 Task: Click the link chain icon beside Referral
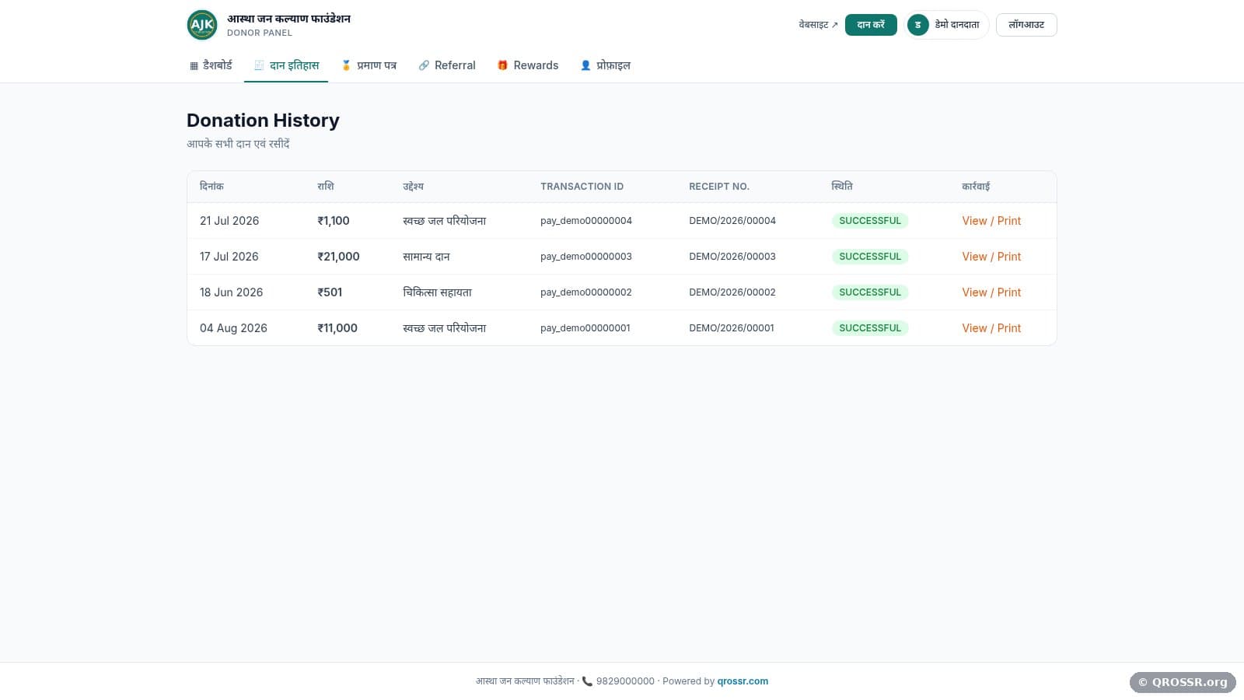[x=424, y=65]
